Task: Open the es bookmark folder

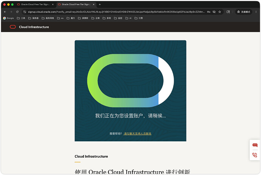Action: point(60,18)
